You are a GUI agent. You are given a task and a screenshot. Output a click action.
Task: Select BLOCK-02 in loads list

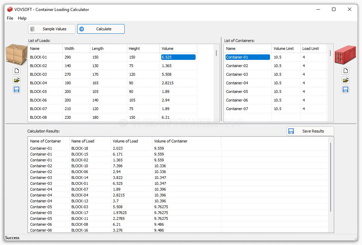pyautogui.click(x=38, y=66)
